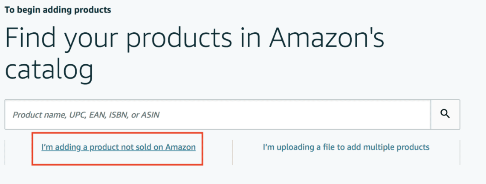
Task: Click the "Amazon's" word in the title
Action: point(327,39)
